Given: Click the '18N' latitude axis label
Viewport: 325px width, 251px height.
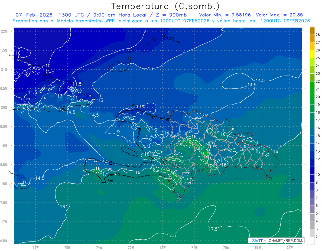Looking at the screenshot, I should coord(4,184).
